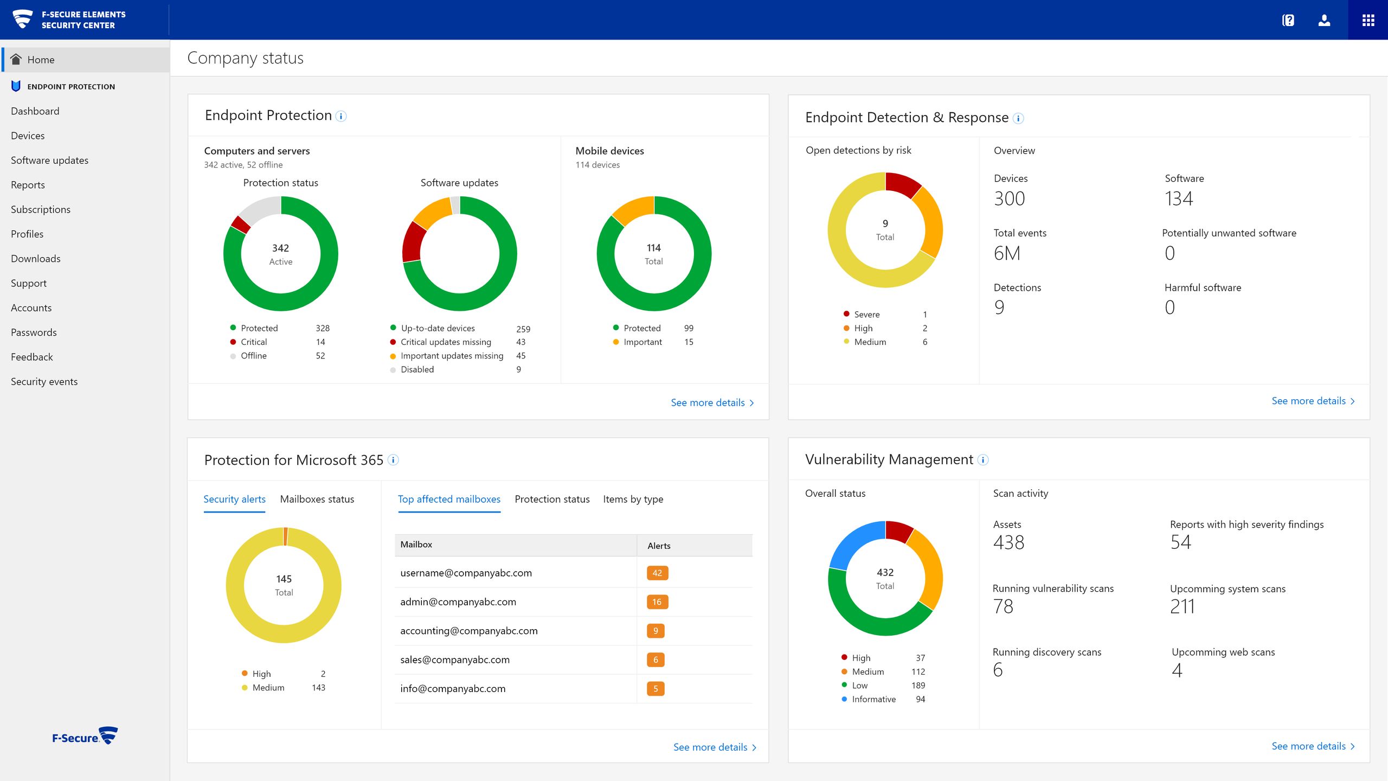
Task: Expand Endpoint Protection's See more details link
Action: pos(708,402)
